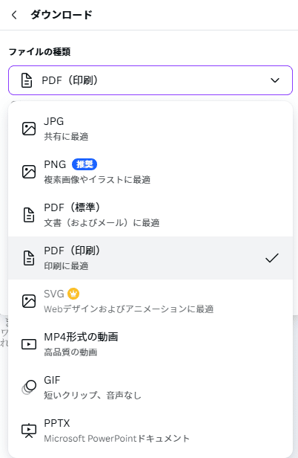The image size is (298, 458).
Task: Go back using the left arrow
Action: coord(14,15)
